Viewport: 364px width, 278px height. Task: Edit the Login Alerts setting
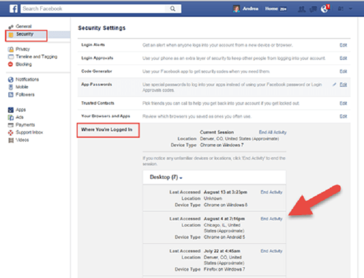pos(343,44)
